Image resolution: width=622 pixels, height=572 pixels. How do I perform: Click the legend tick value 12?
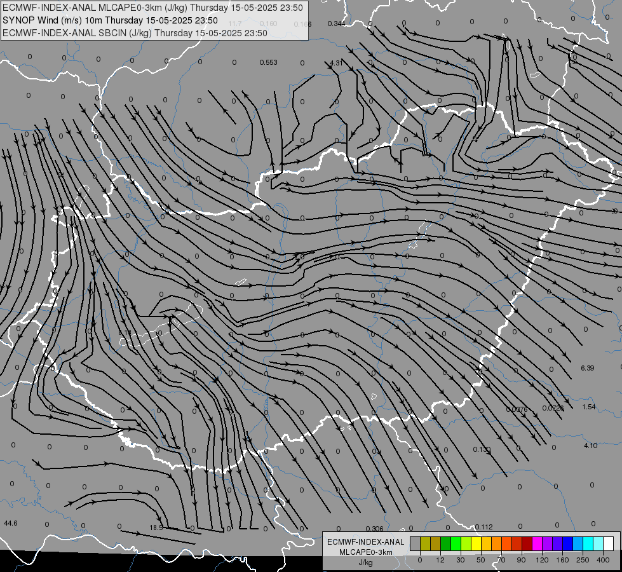point(440,560)
